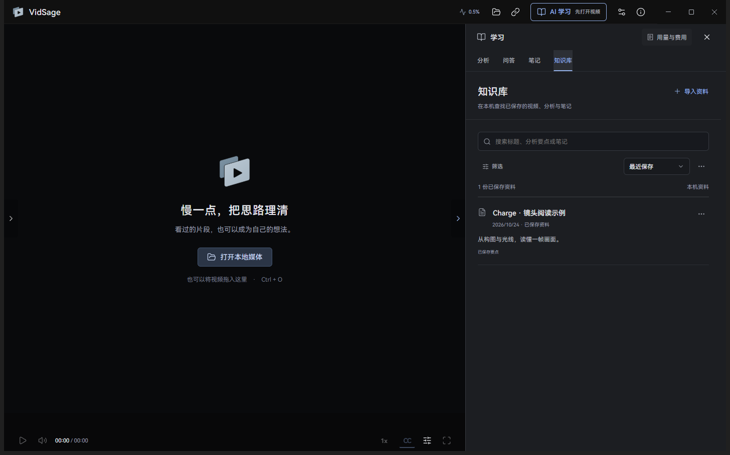This screenshot has width=730, height=455.
Task: Switch to the 分析 tab
Action: (x=483, y=60)
